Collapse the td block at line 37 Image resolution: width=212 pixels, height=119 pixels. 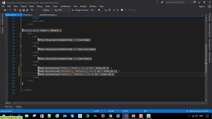(21, 65)
